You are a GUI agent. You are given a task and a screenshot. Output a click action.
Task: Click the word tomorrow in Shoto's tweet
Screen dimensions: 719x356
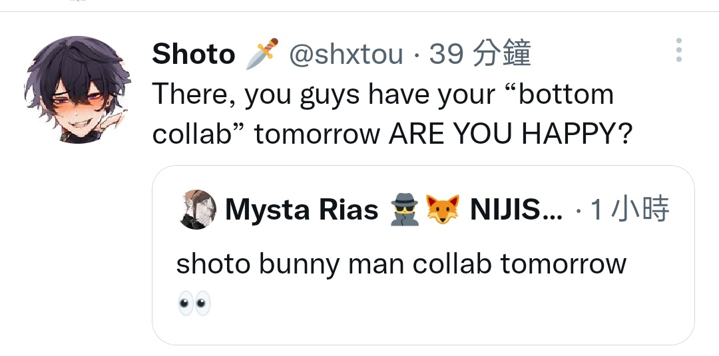tap(318, 134)
